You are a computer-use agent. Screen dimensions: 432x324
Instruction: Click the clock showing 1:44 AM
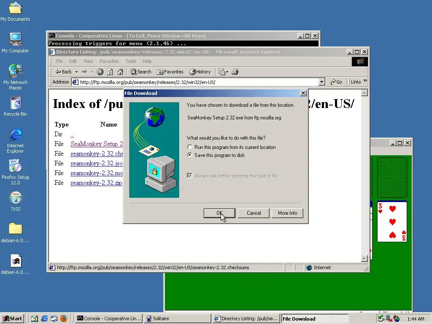[416, 319]
